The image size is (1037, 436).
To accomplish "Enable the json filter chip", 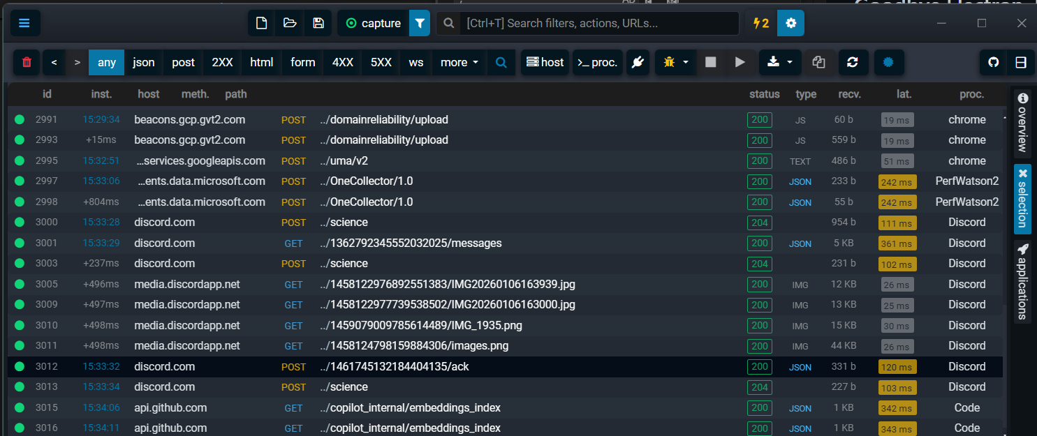I will click(x=143, y=62).
